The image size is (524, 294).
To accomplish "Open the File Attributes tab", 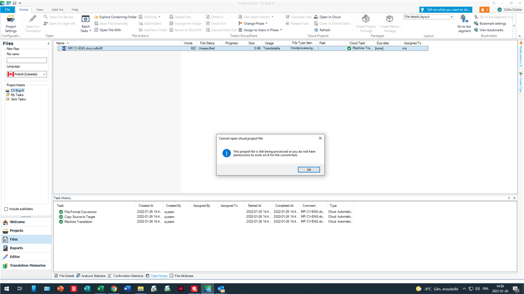I will coord(182,276).
